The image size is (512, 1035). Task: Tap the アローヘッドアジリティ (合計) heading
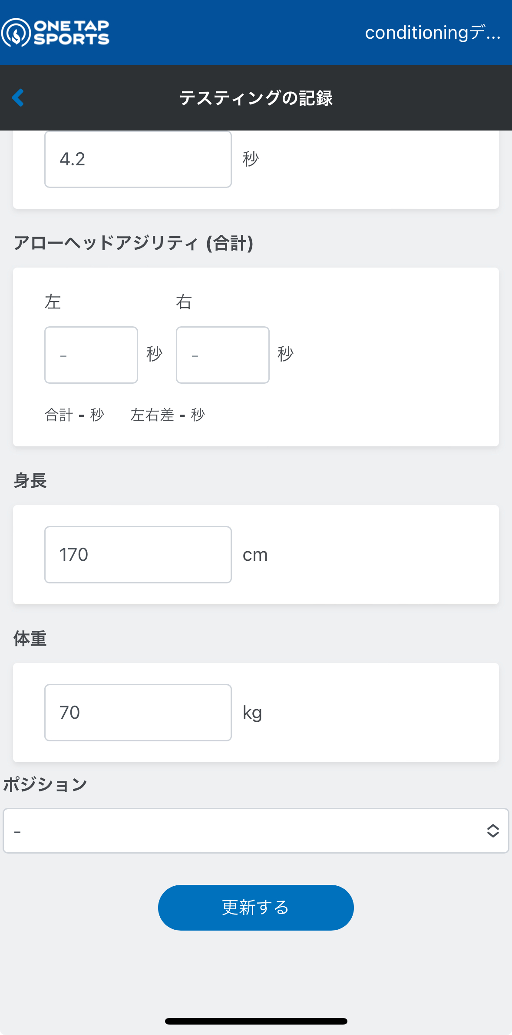133,243
